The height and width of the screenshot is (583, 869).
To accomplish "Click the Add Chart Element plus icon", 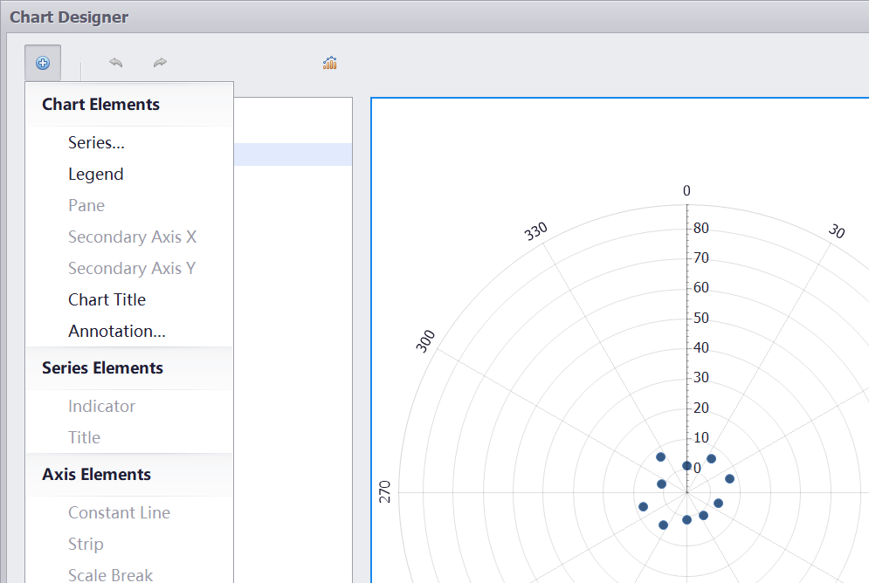I will coord(43,63).
